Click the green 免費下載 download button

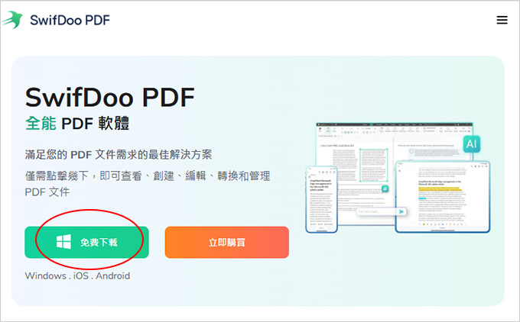tap(86, 242)
